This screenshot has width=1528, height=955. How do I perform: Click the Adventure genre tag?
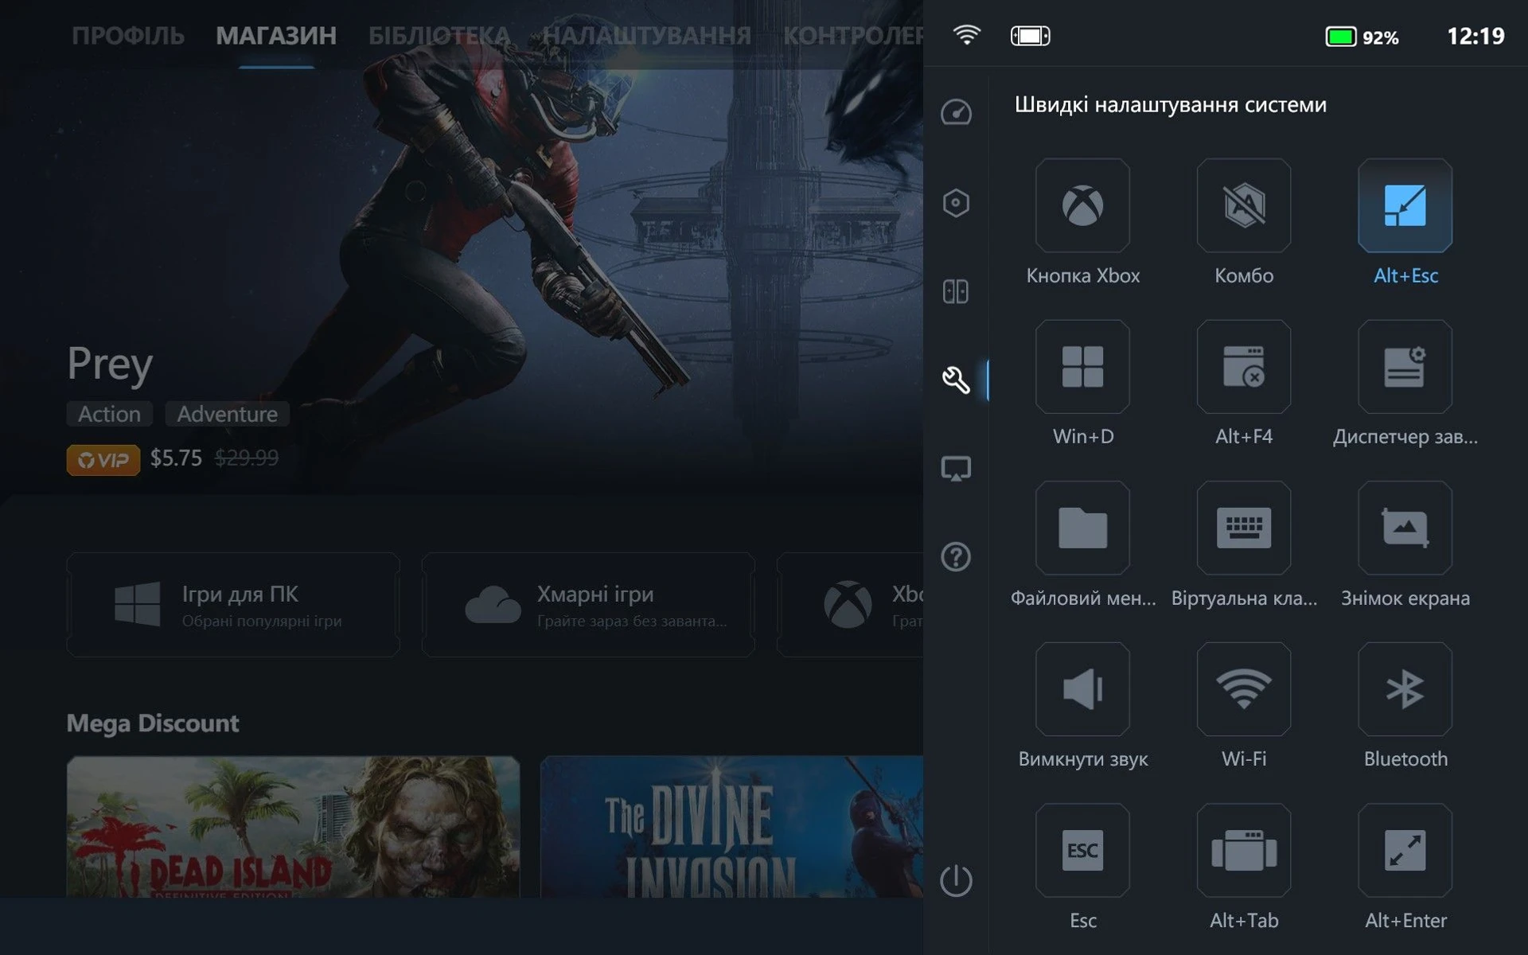tap(227, 414)
